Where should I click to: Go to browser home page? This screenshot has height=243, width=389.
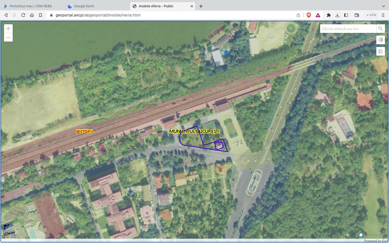pyautogui.click(x=32, y=15)
